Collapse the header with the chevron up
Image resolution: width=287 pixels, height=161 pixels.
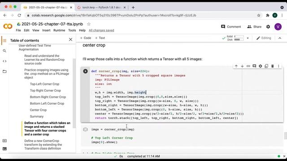pos(280,38)
